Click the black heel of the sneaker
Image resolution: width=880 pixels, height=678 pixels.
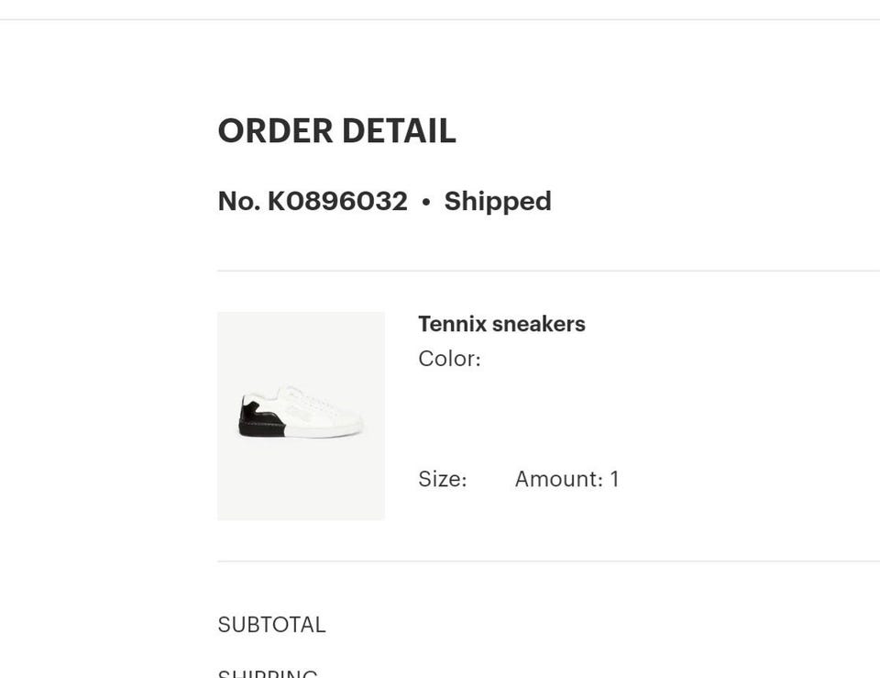259,422
